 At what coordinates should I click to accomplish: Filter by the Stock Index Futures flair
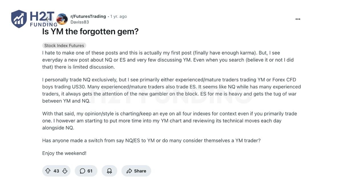pos(64,46)
